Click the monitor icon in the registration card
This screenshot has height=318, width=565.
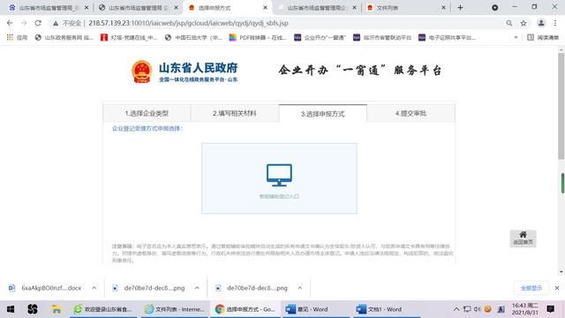279,175
